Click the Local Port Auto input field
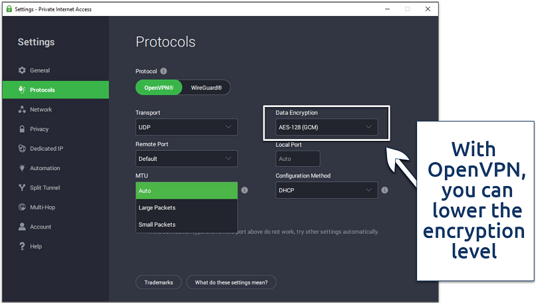Screen dimensions: 536x303 tap(298, 159)
